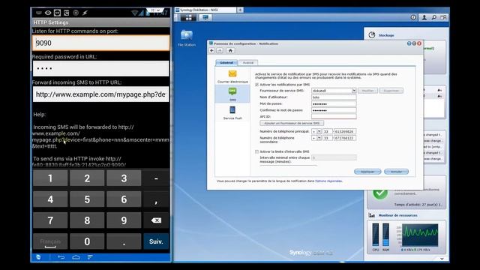The height and width of the screenshot is (270, 480).
Task: Click the secondary phone country code field
Action: pos(328,138)
